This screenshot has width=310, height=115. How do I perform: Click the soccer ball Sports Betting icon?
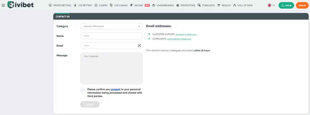(x=50, y=5)
